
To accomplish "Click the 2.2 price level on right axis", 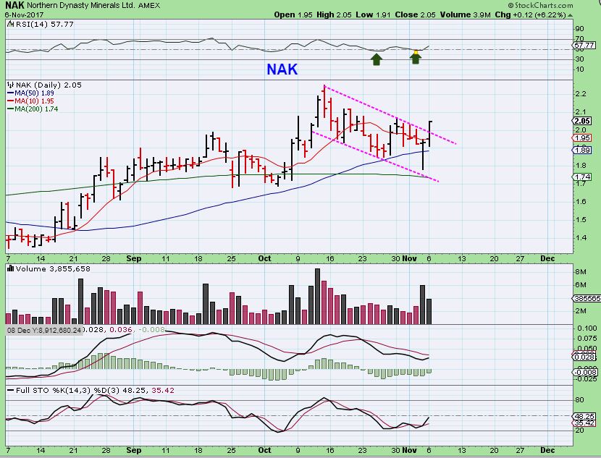I will click(581, 94).
